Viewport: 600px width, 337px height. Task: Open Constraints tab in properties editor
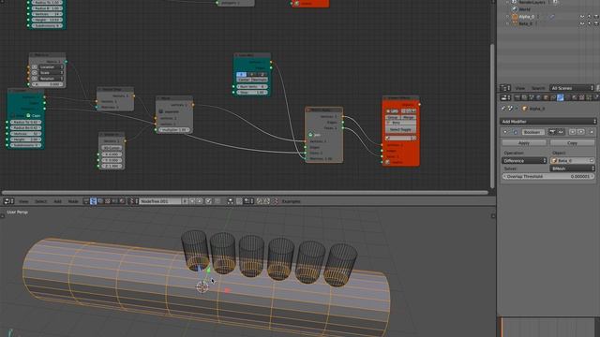click(553, 98)
